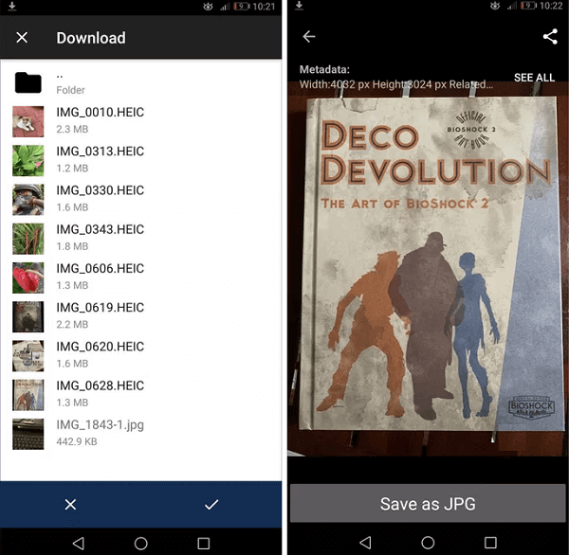The image size is (569, 555).
Task: Cancel the selection with the bottom X icon
Action: click(x=70, y=504)
